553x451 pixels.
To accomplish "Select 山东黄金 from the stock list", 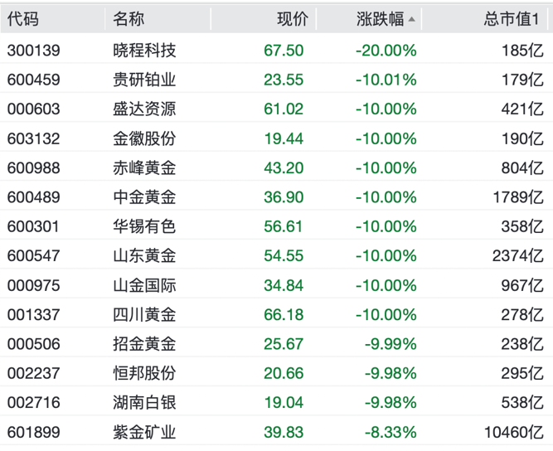I will point(144,256).
